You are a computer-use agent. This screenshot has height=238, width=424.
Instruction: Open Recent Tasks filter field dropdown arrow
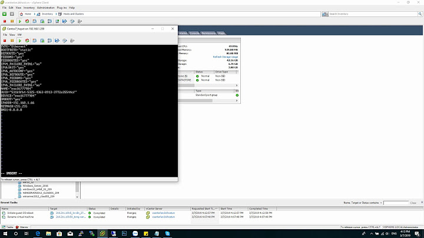[381, 203]
